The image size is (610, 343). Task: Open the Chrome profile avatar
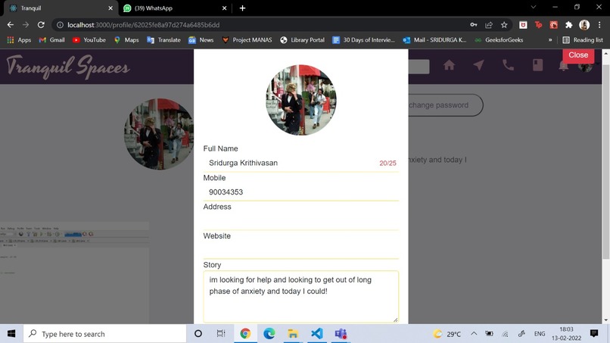click(584, 25)
